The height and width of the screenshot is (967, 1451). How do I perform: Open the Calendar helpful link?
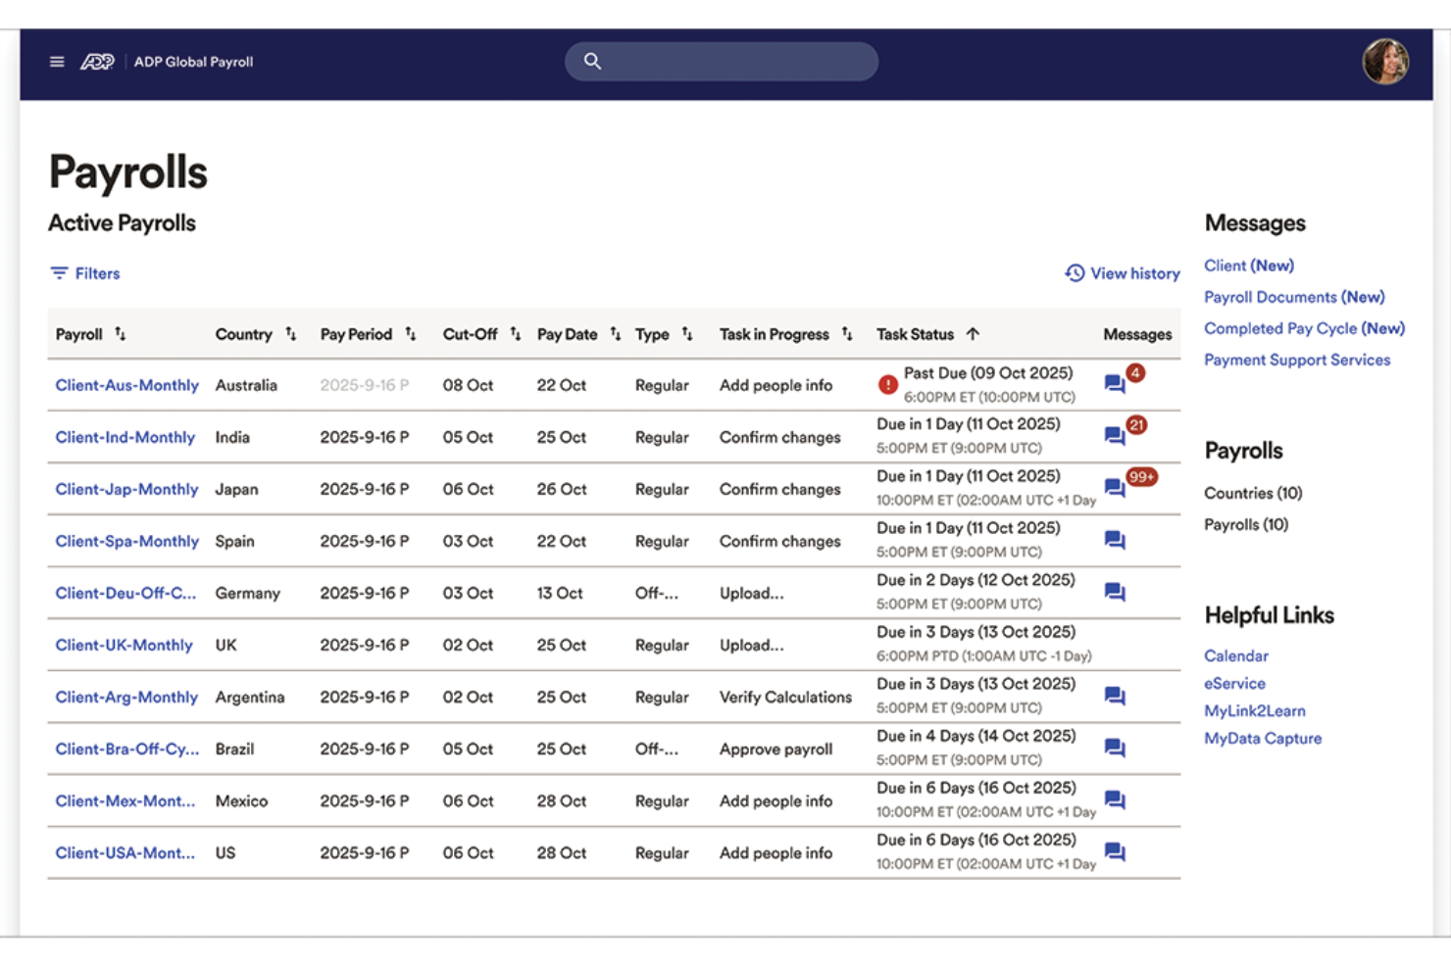(x=1236, y=655)
